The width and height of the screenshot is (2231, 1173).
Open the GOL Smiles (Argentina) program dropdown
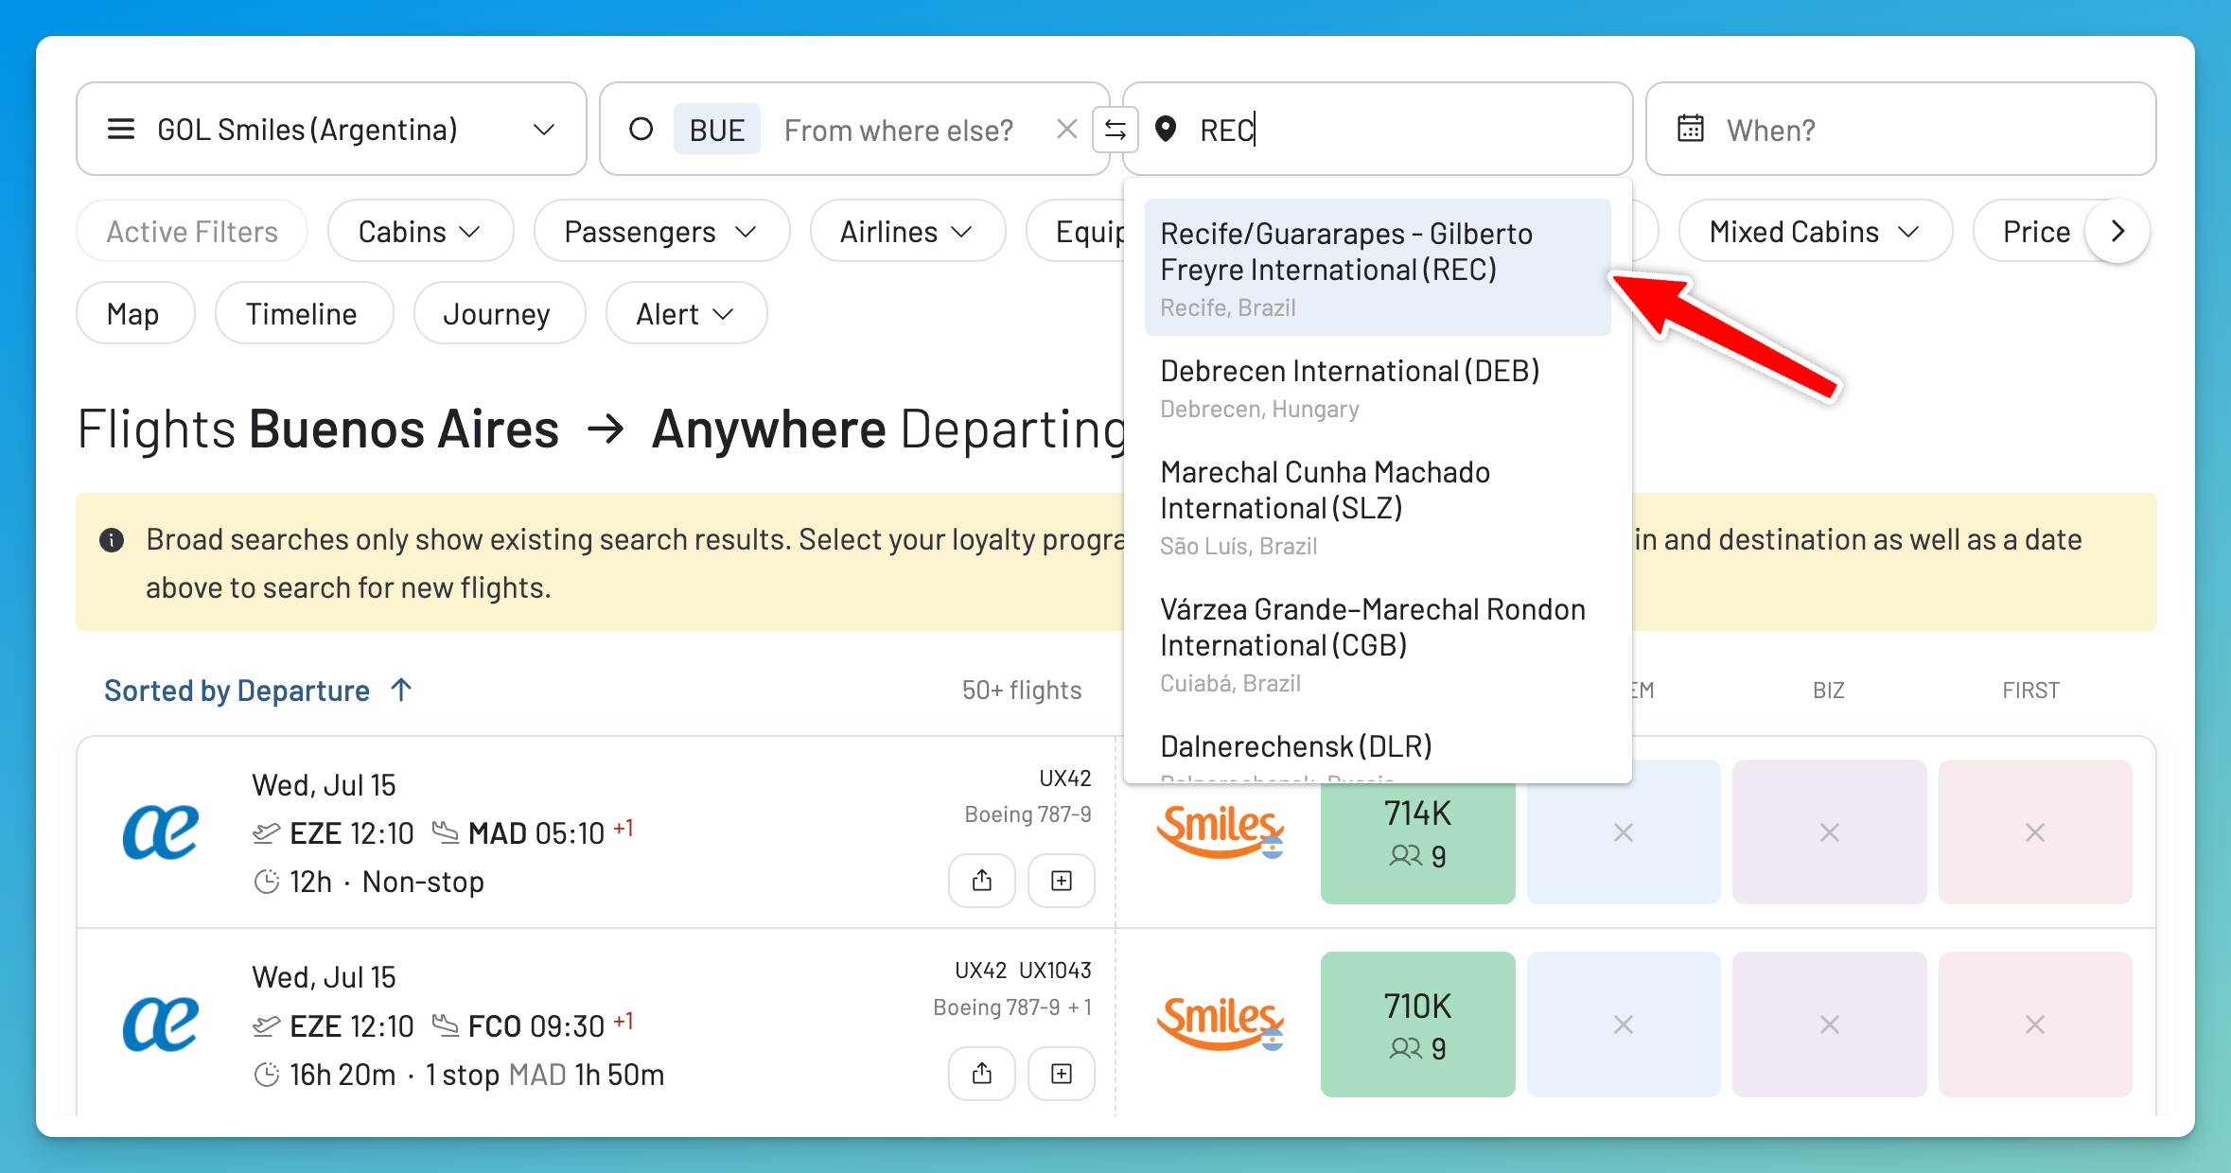331,129
